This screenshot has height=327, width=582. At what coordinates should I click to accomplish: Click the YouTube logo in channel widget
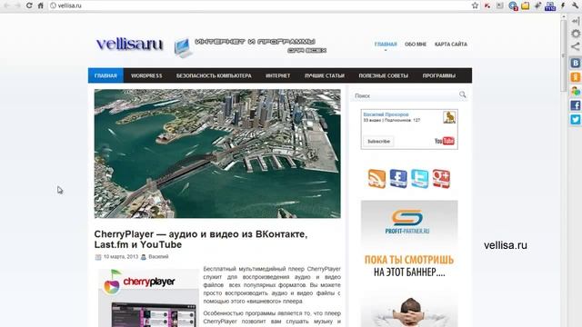tap(445, 141)
